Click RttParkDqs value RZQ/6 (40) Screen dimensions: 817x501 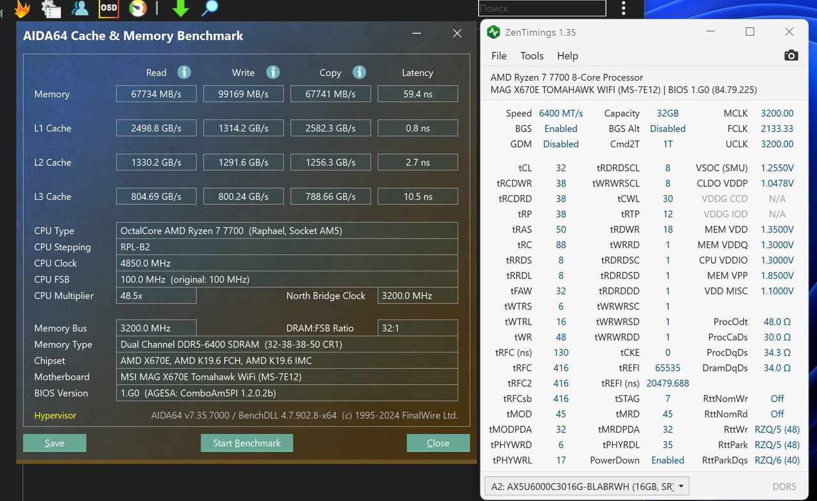777,460
